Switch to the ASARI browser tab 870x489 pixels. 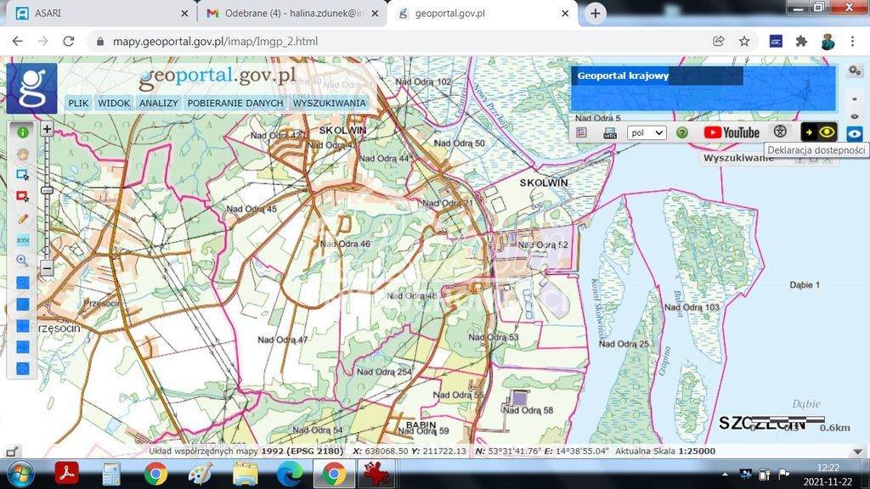coord(48,14)
